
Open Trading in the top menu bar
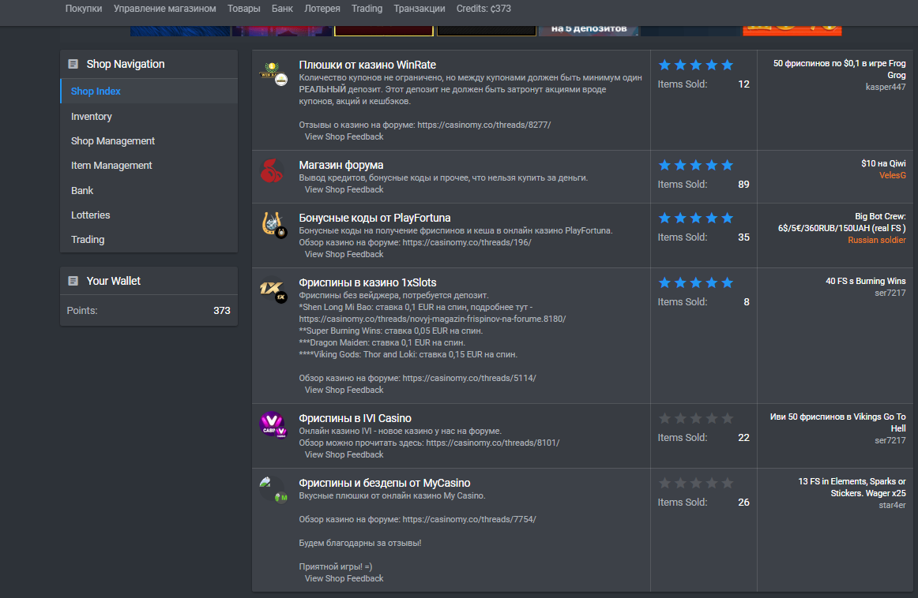pos(367,9)
